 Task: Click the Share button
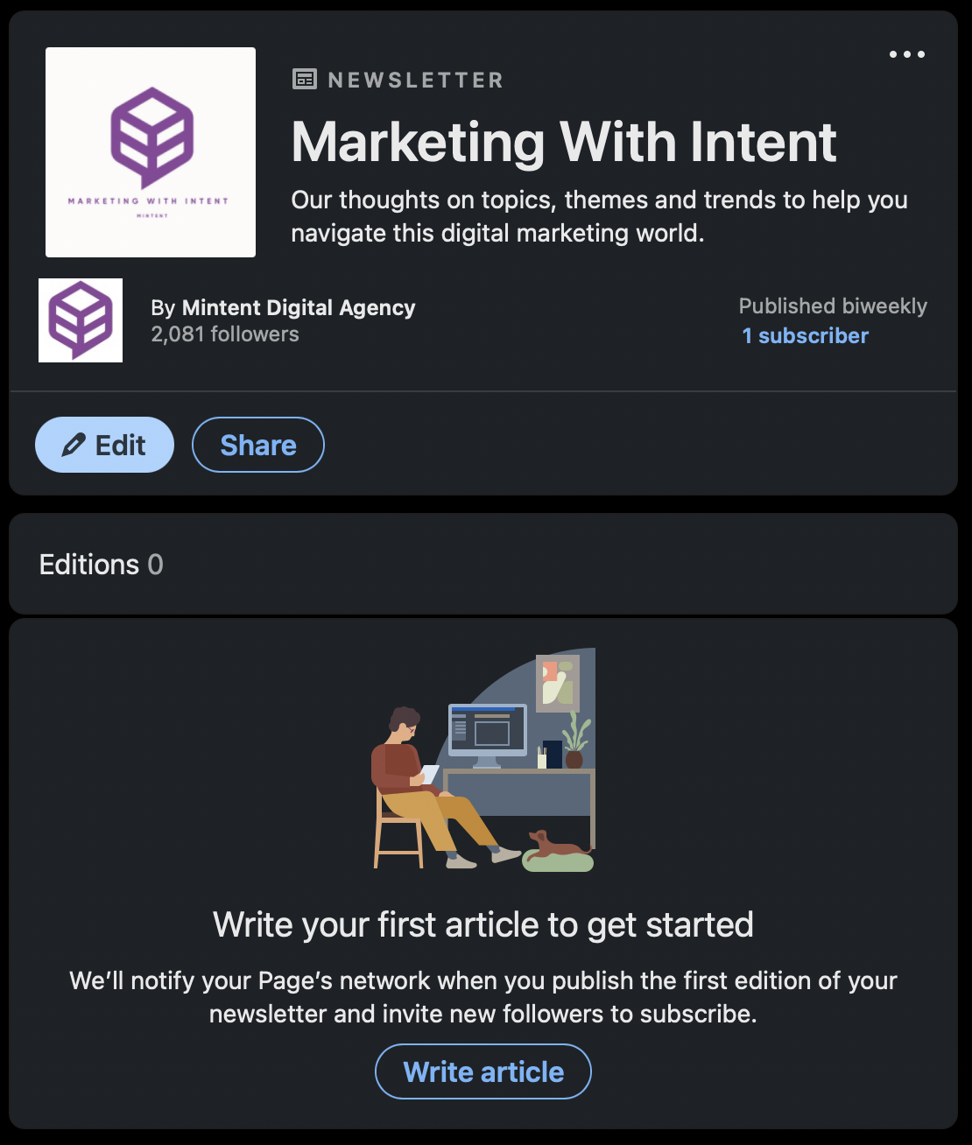coord(258,446)
